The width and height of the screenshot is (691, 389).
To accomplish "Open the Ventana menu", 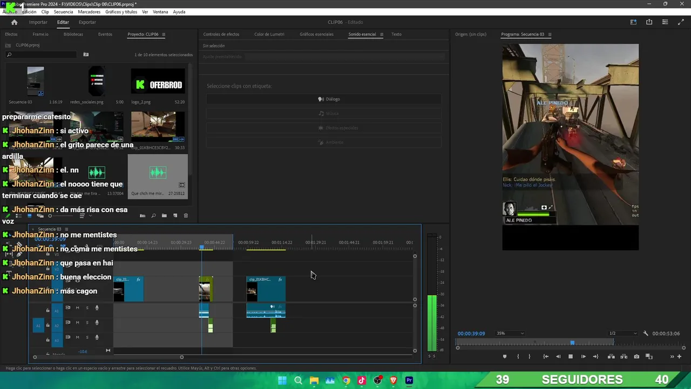I will click(160, 12).
